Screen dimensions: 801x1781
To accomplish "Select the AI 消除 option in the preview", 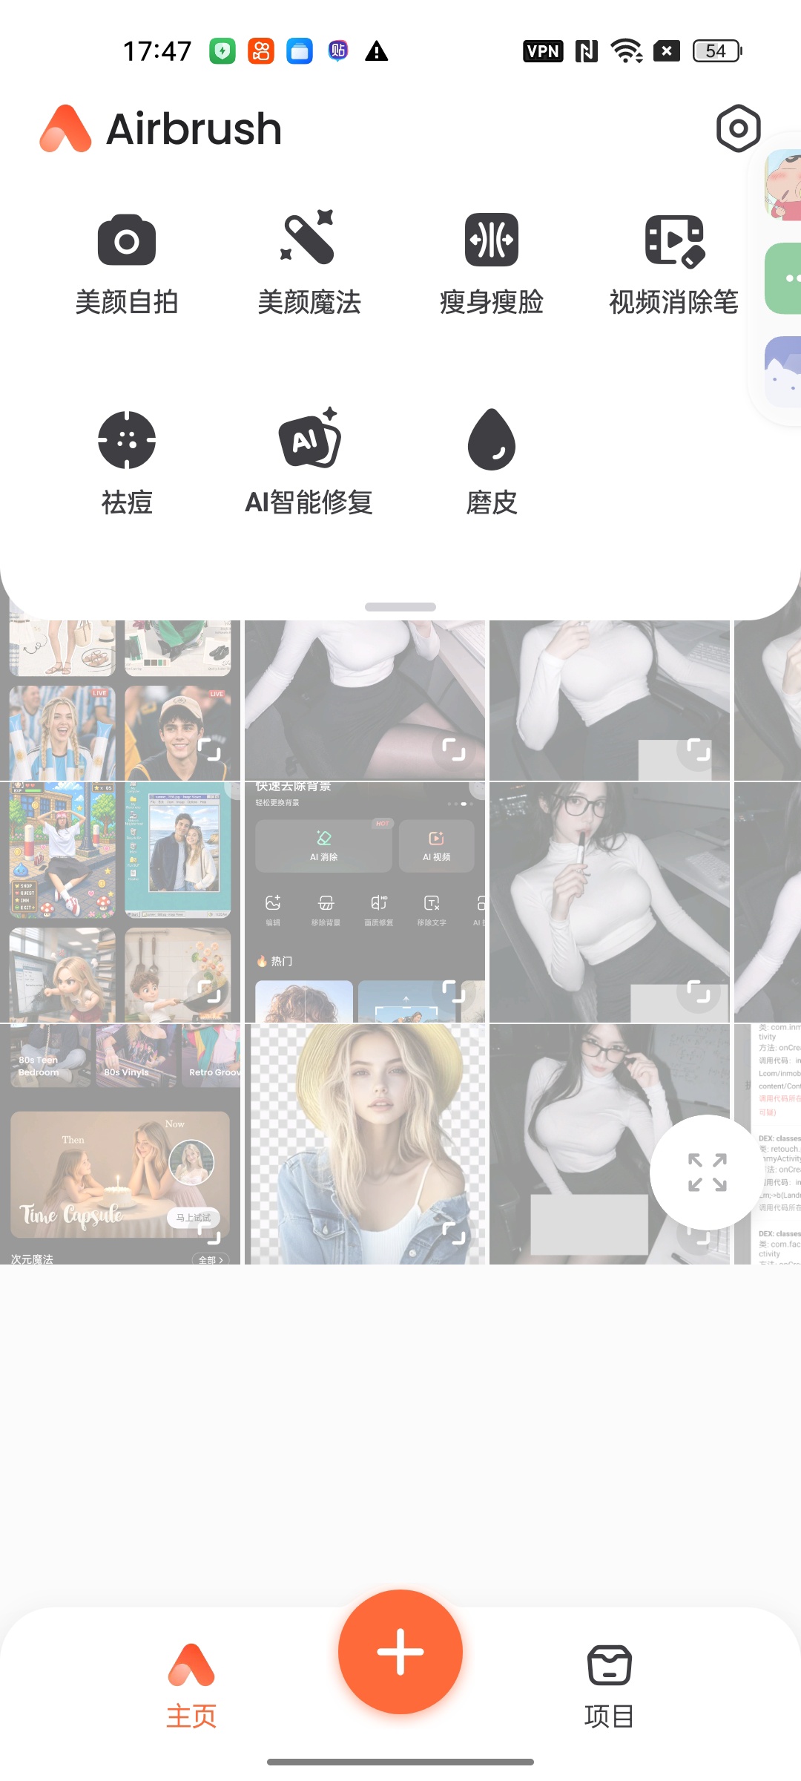I will 323,846.
